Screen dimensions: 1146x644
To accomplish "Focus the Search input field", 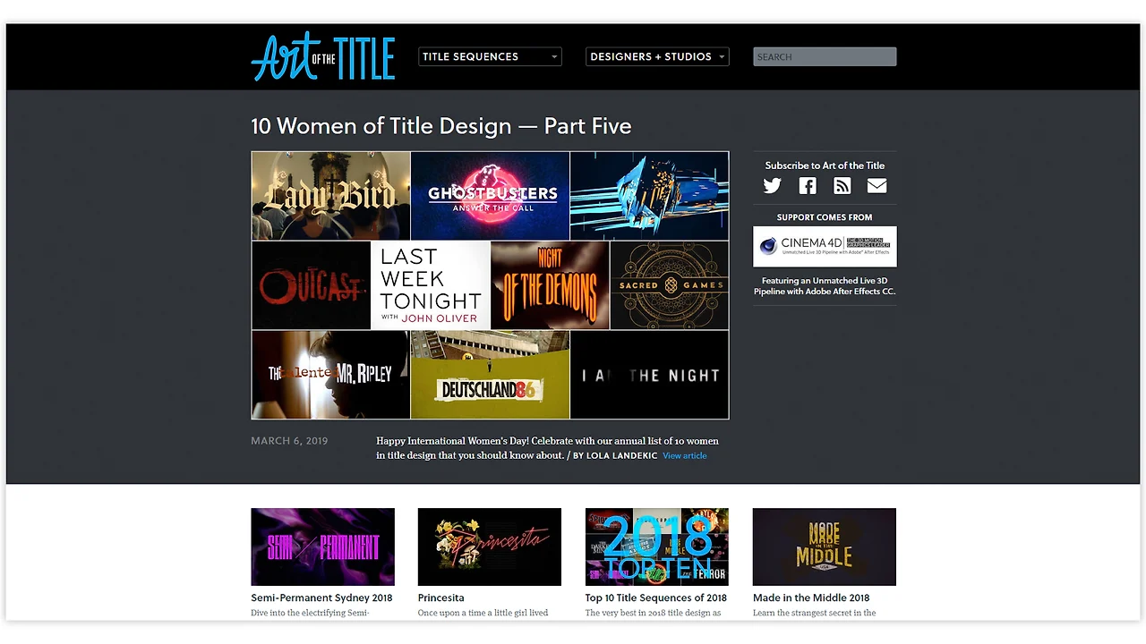I will (x=825, y=56).
